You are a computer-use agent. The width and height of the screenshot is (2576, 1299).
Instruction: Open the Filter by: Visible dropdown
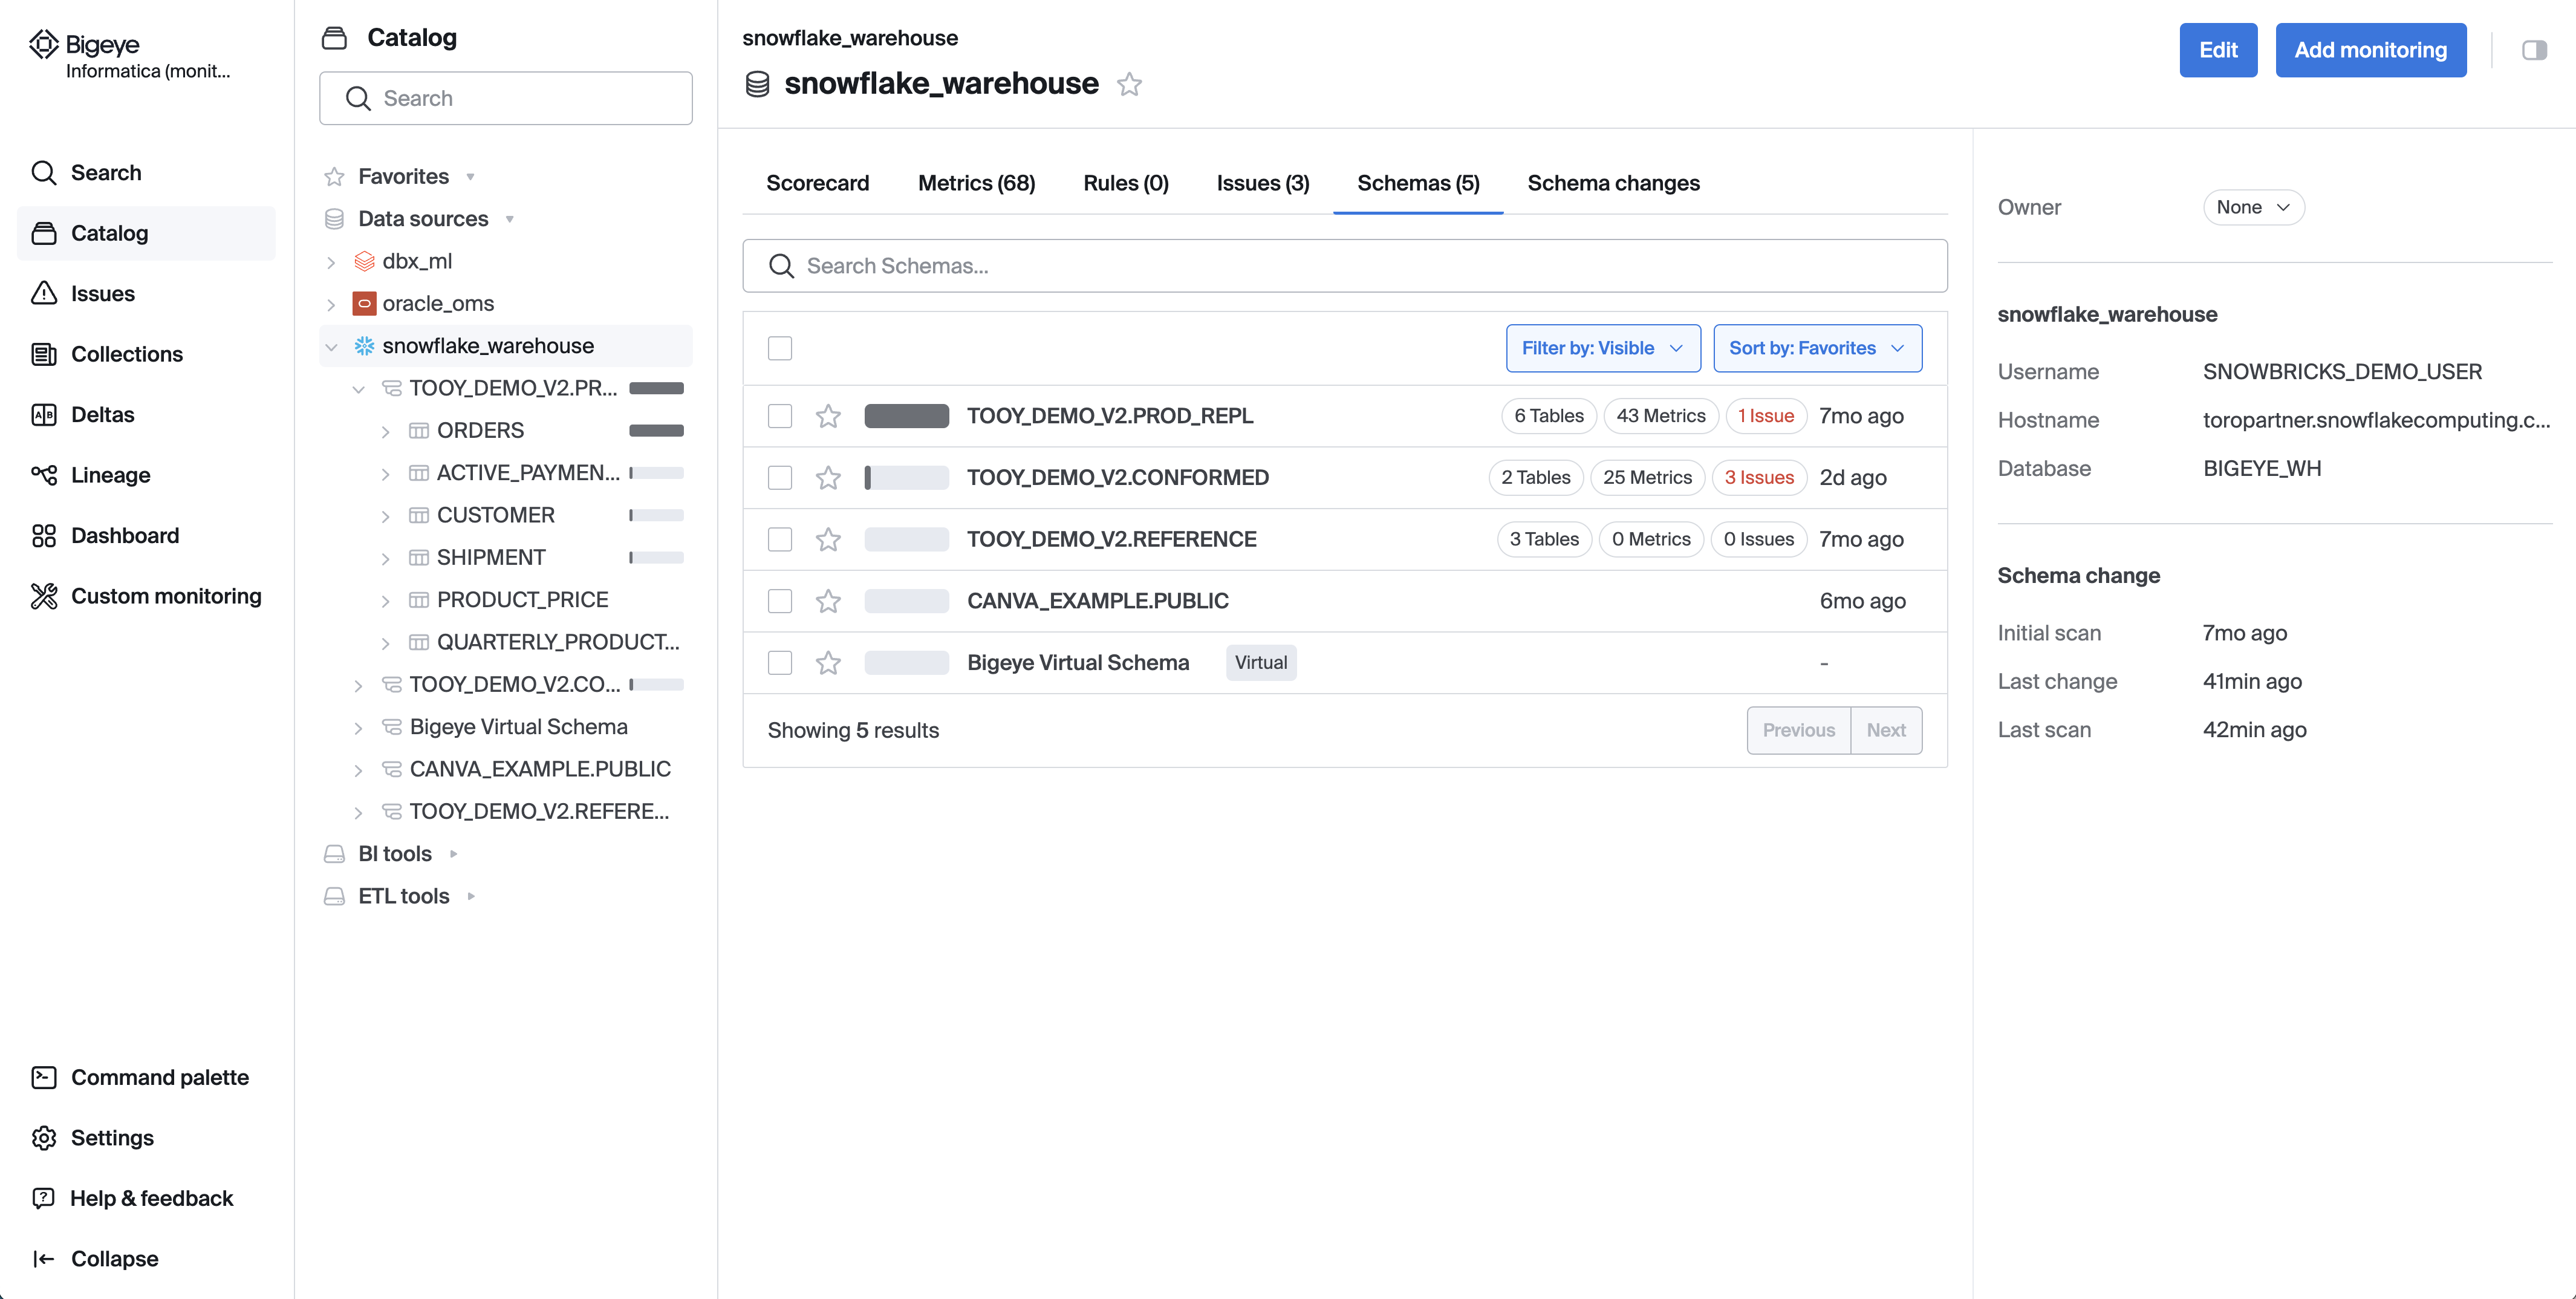click(x=1603, y=348)
